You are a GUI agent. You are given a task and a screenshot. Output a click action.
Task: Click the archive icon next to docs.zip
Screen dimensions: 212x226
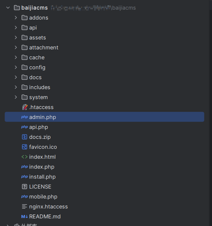(x=25, y=137)
